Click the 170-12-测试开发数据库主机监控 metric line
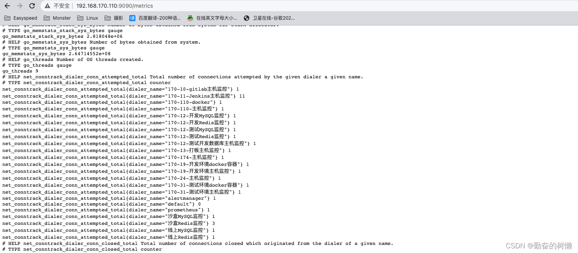 tap(129, 143)
